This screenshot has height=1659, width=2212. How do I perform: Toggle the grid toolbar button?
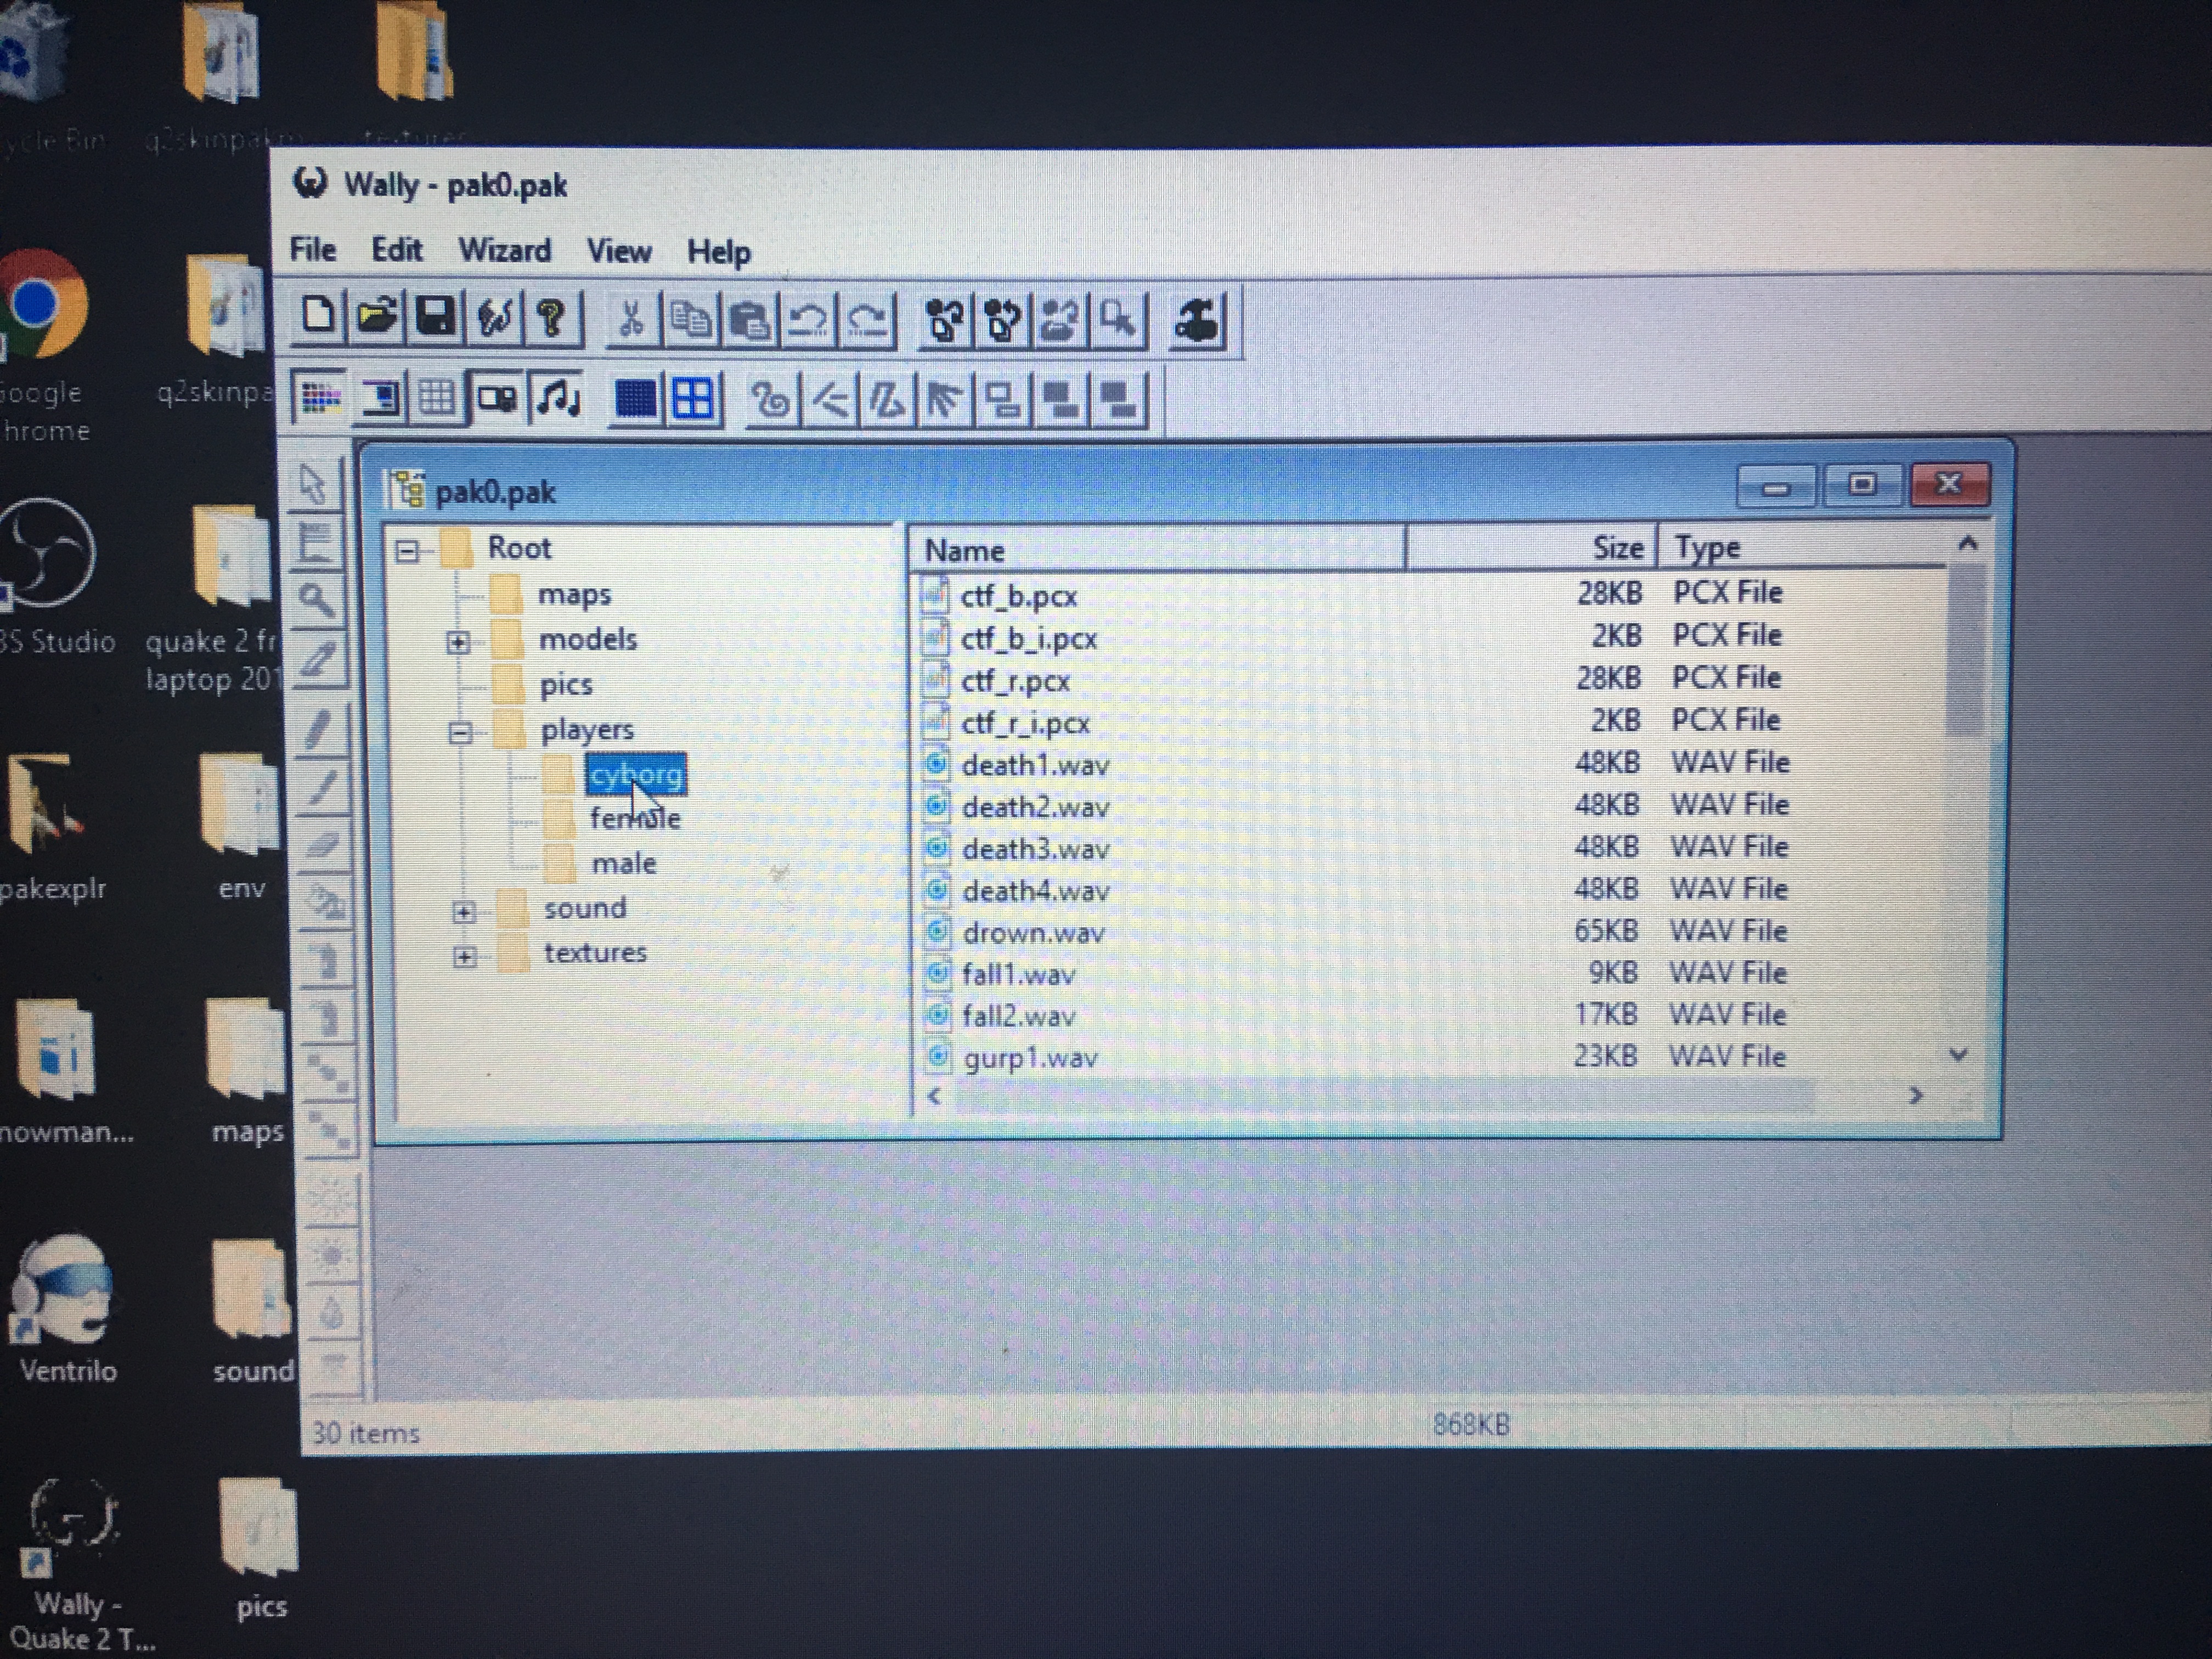(436, 399)
